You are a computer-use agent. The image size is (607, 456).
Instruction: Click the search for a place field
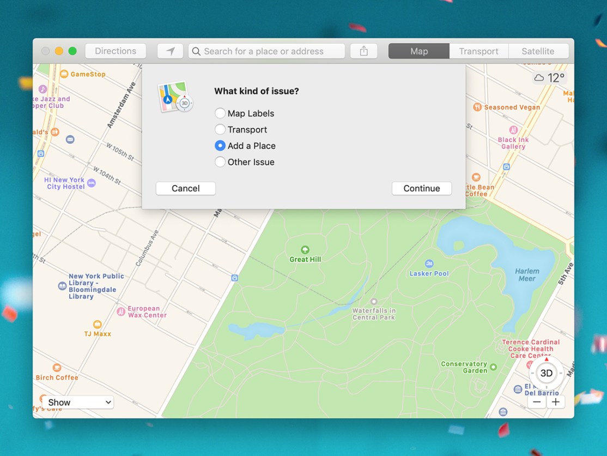tap(266, 51)
